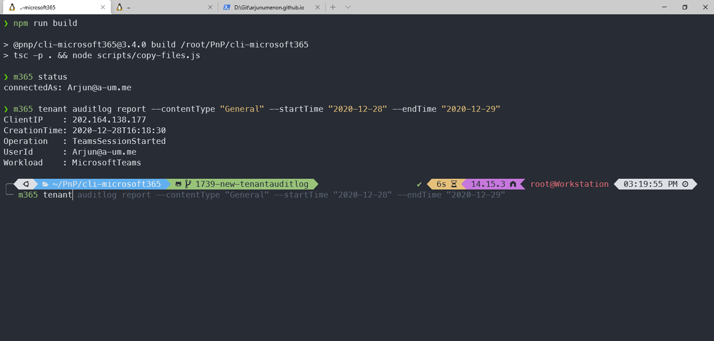Viewport: 714px width, 341px height.
Task: Click the "6s" execution time segment
Action: tap(441, 184)
